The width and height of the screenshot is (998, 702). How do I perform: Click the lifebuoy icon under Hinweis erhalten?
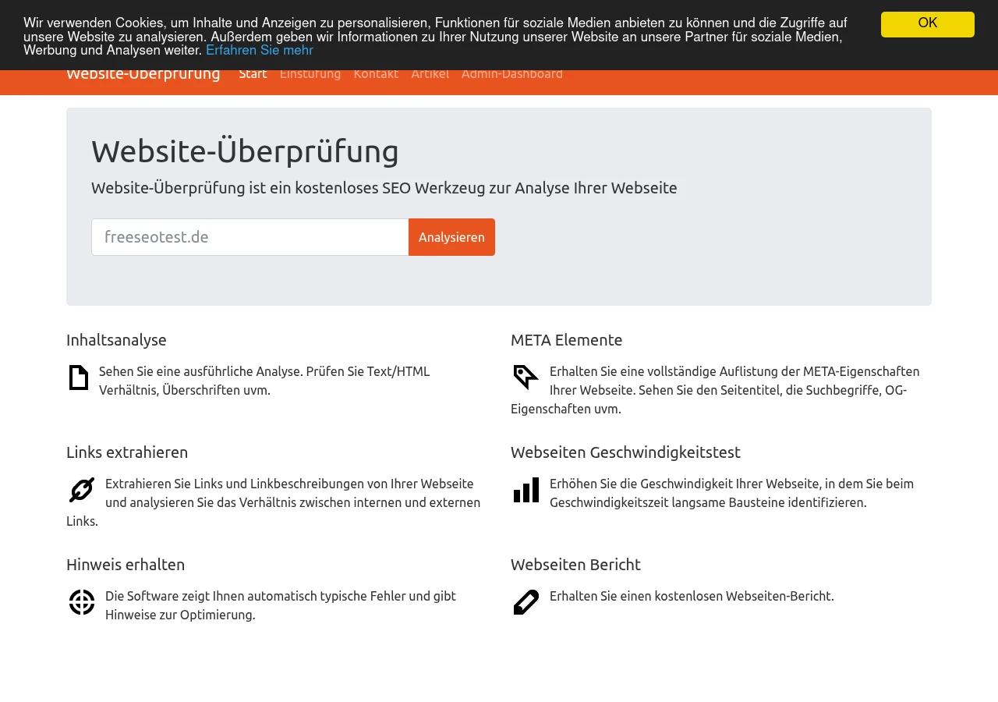pyautogui.click(x=82, y=602)
